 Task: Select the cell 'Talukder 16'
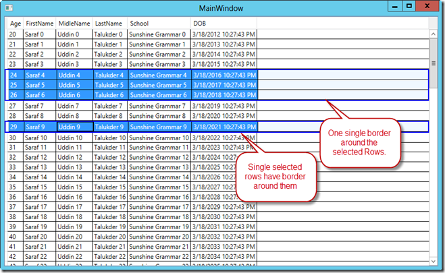pos(110,197)
